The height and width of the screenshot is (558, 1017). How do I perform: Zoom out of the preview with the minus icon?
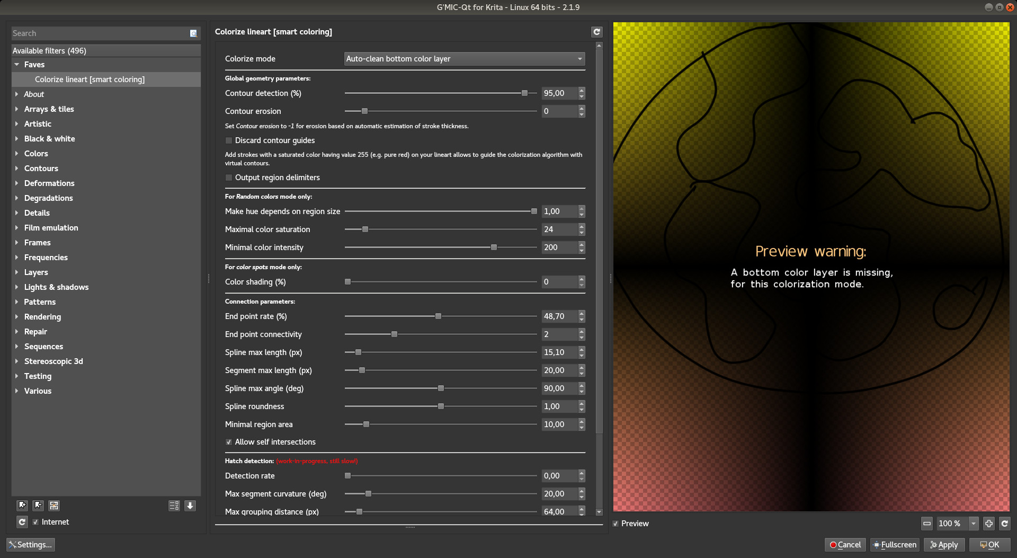pos(926,524)
